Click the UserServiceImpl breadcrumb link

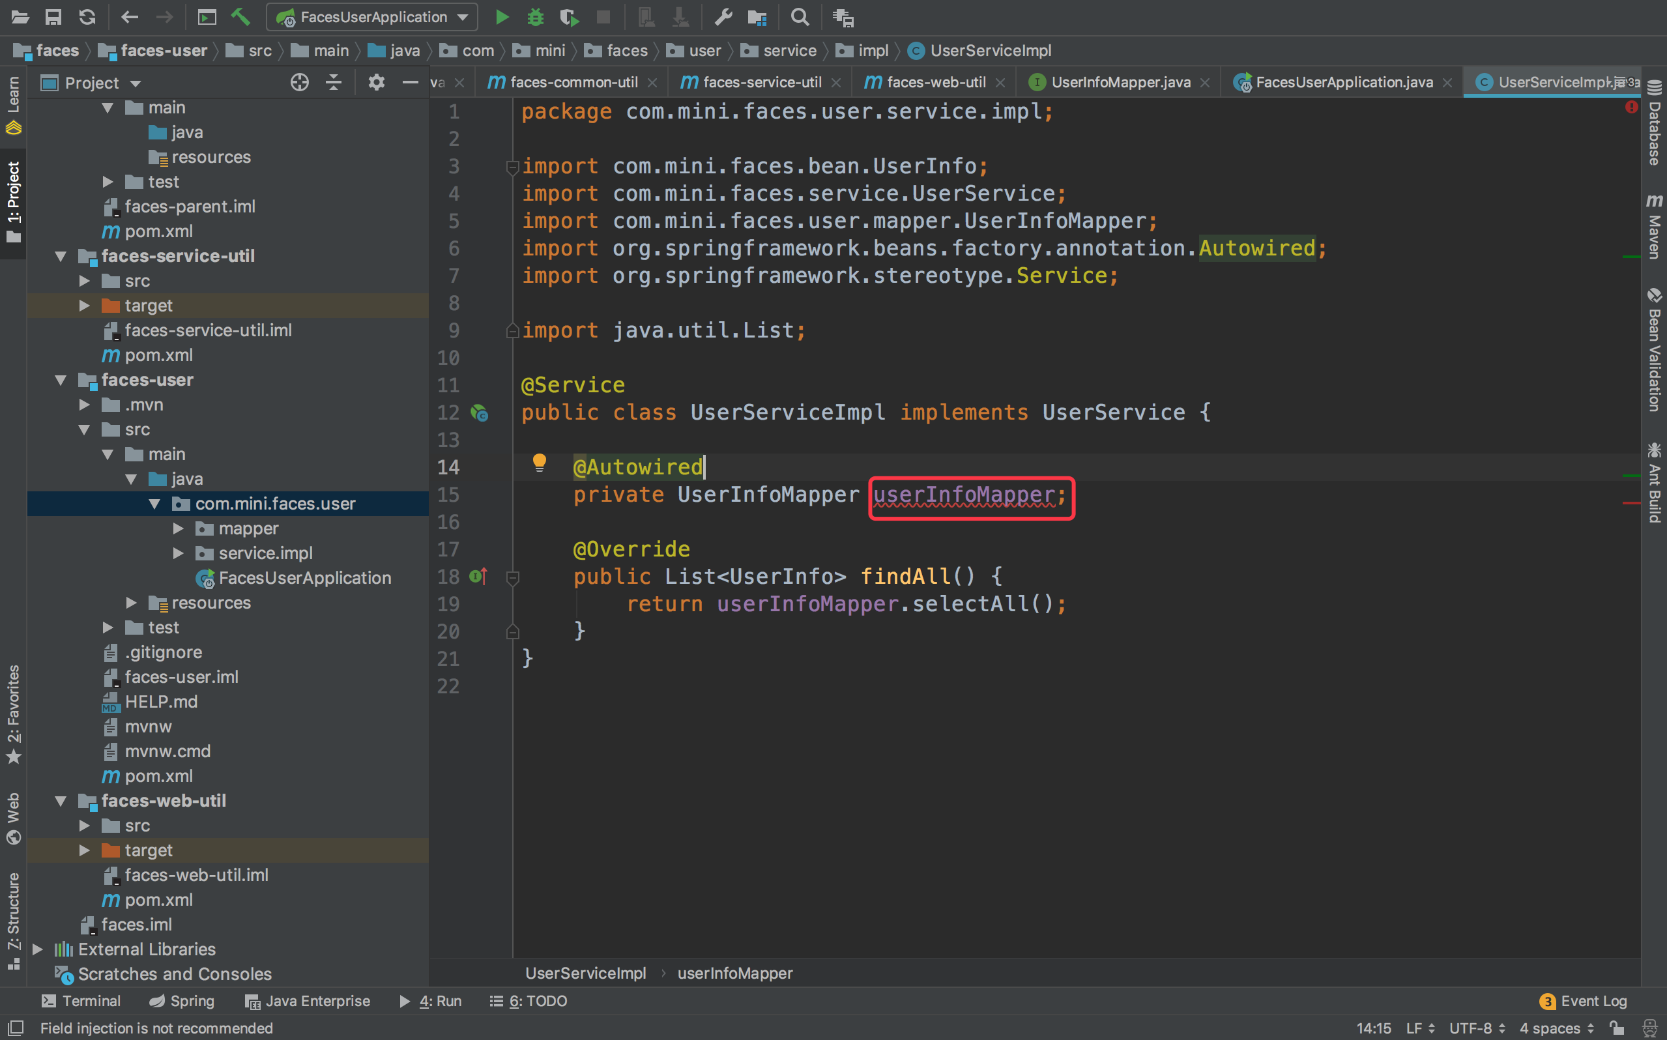click(x=585, y=973)
